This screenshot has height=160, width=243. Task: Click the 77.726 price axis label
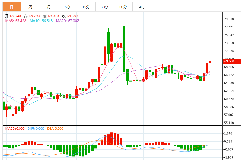(x=229, y=27)
